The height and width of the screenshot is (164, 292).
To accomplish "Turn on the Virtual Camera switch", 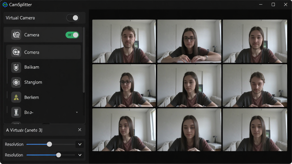I will (x=73, y=18).
